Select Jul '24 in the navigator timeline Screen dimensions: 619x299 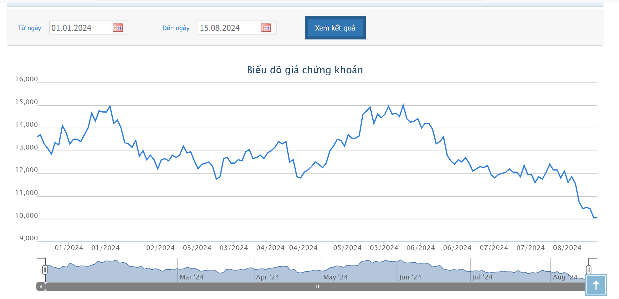(x=482, y=277)
